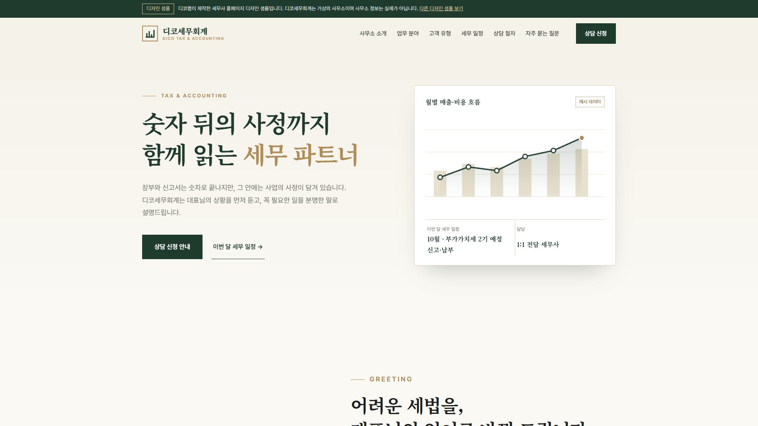Open the 디코세무회계 logo text link
This screenshot has width=758, height=426.
point(185,31)
